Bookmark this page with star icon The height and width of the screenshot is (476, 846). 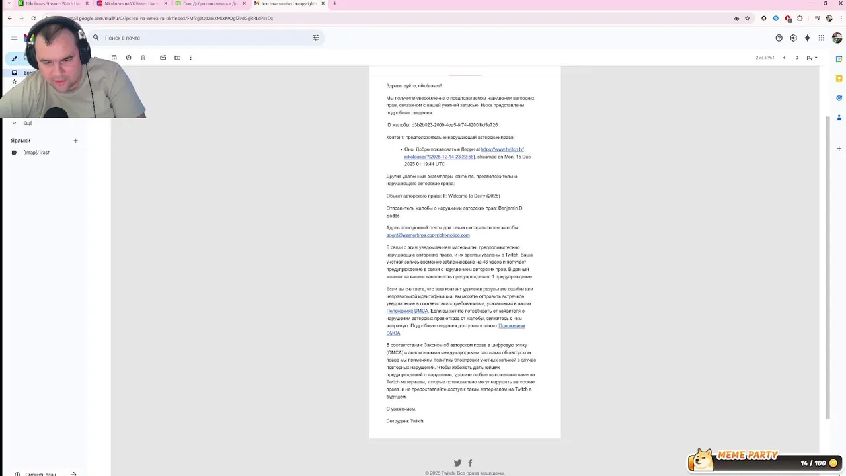[748, 18]
